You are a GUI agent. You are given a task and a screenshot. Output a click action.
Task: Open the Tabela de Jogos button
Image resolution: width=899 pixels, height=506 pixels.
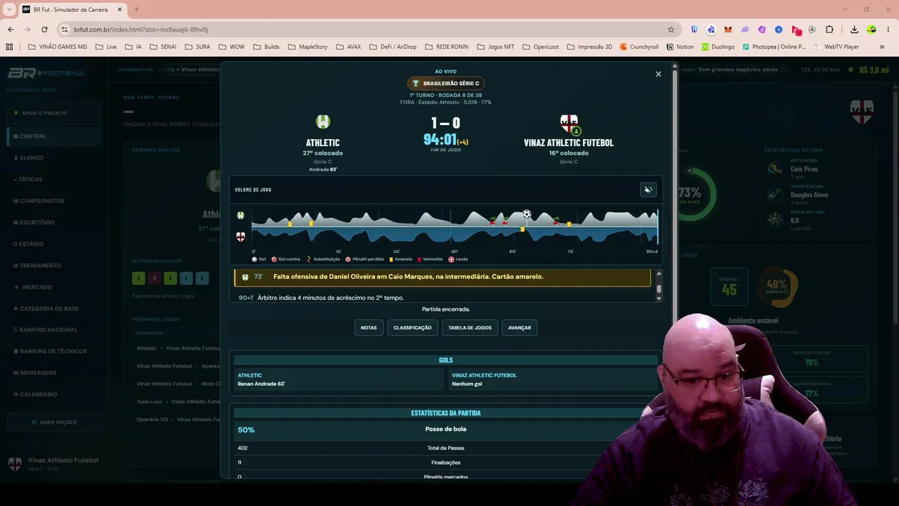470,327
